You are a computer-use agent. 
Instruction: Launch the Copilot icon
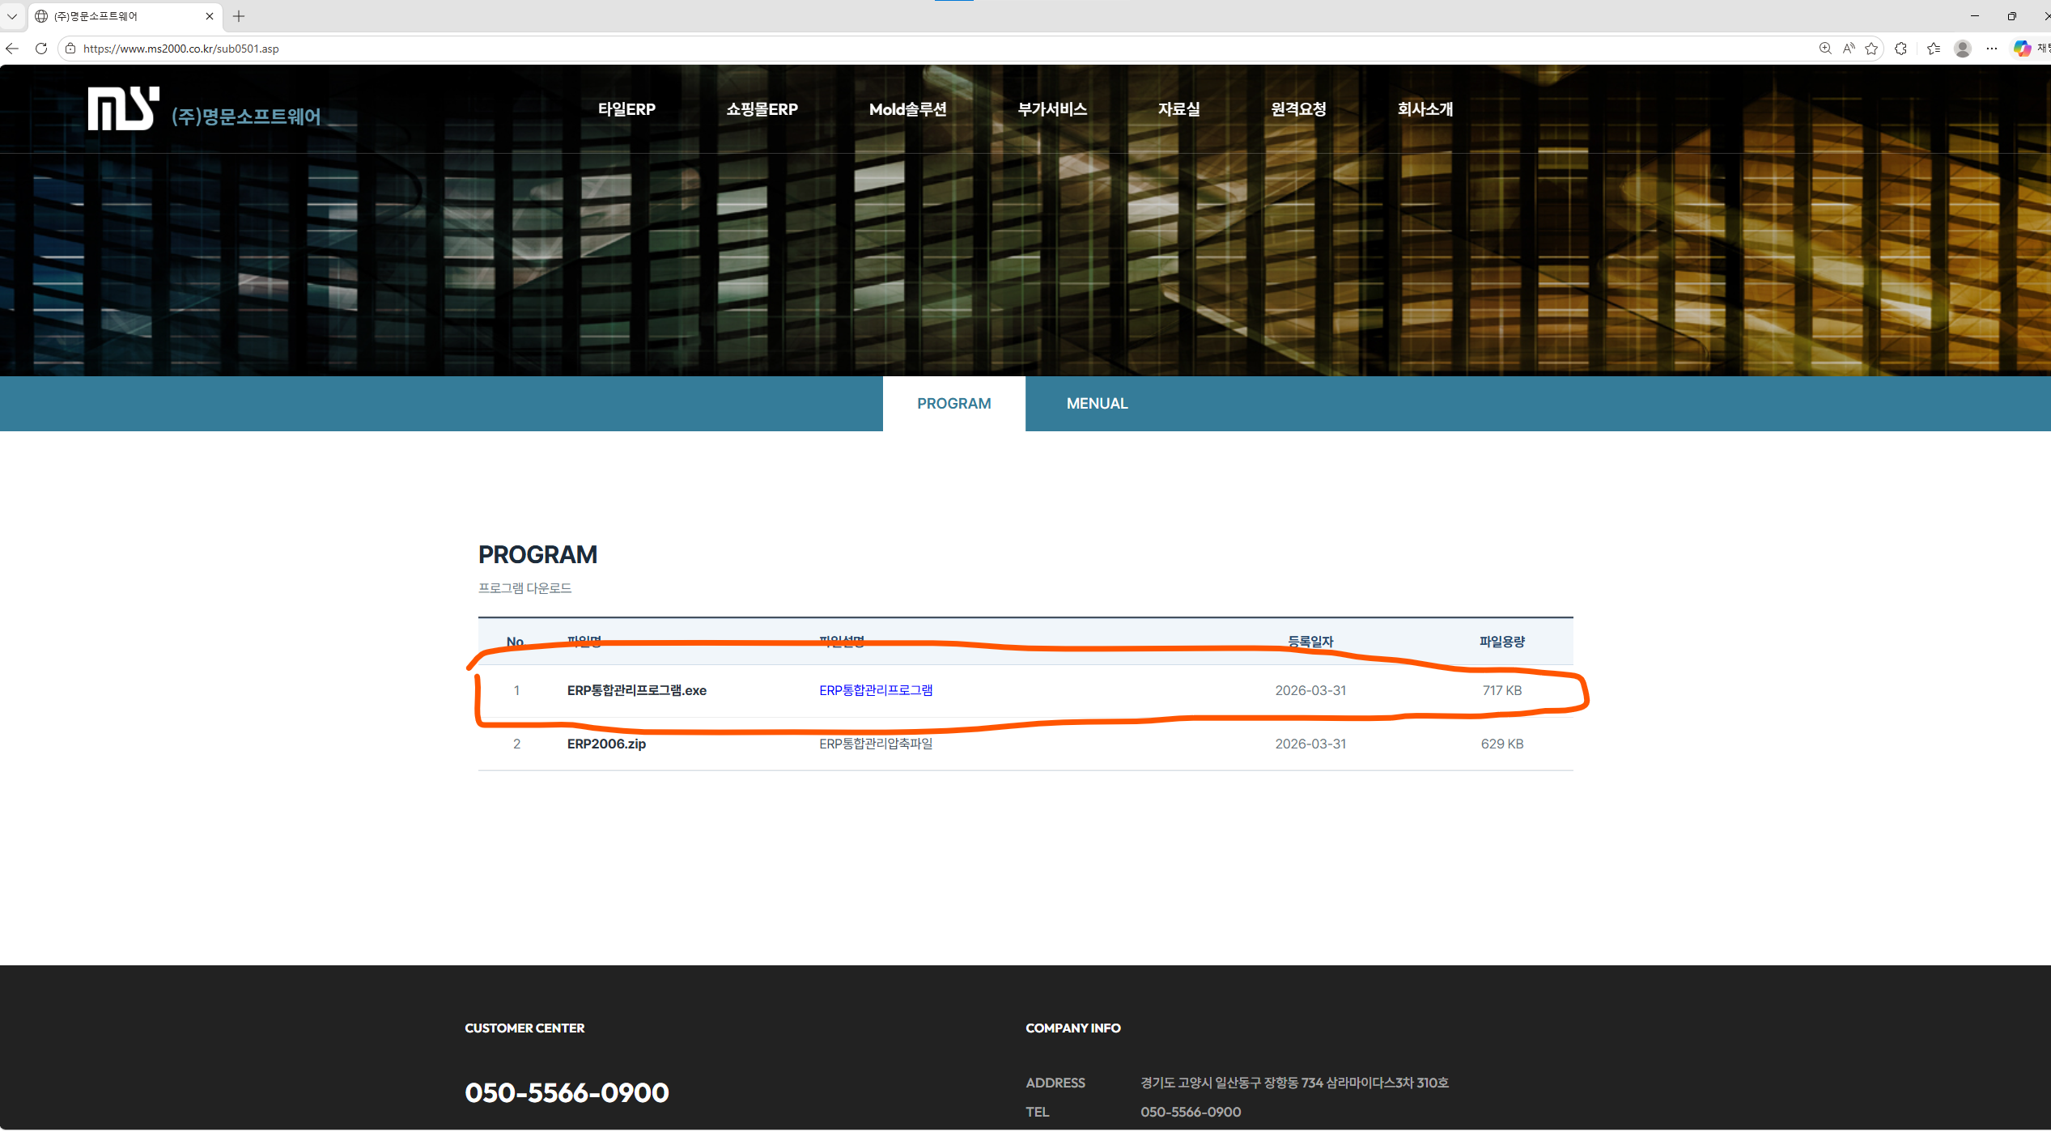[2022, 49]
